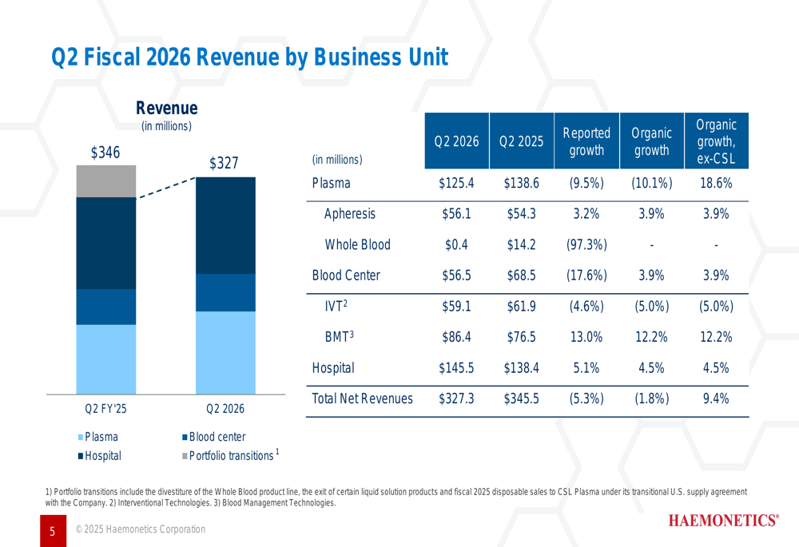This screenshot has width=799, height=547.
Task: Click the Reported growth column header
Action: tap(586, 141)
